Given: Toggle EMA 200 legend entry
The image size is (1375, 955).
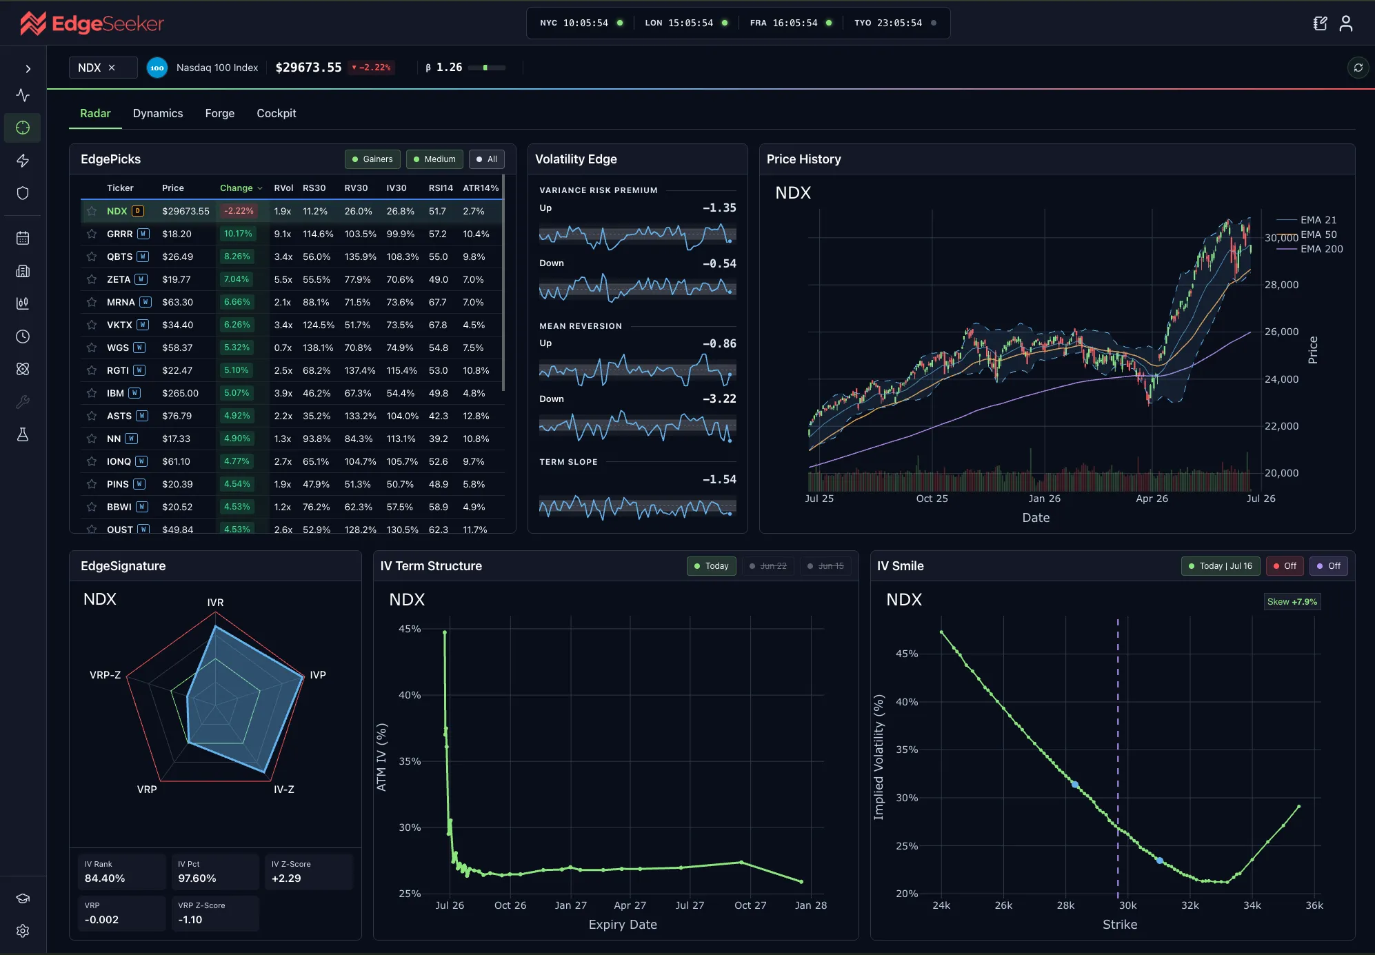Looking at the screenshot, I should point(1310,249).
